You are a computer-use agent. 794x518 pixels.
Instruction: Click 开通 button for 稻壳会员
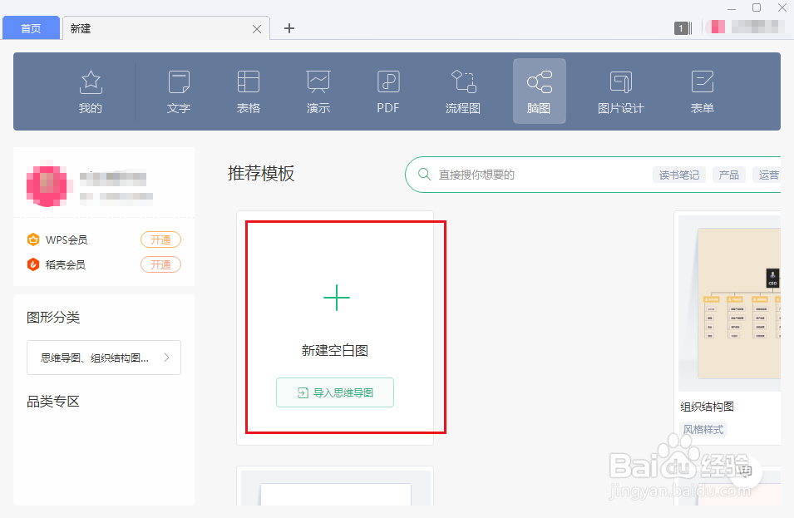tap(160, 264)
